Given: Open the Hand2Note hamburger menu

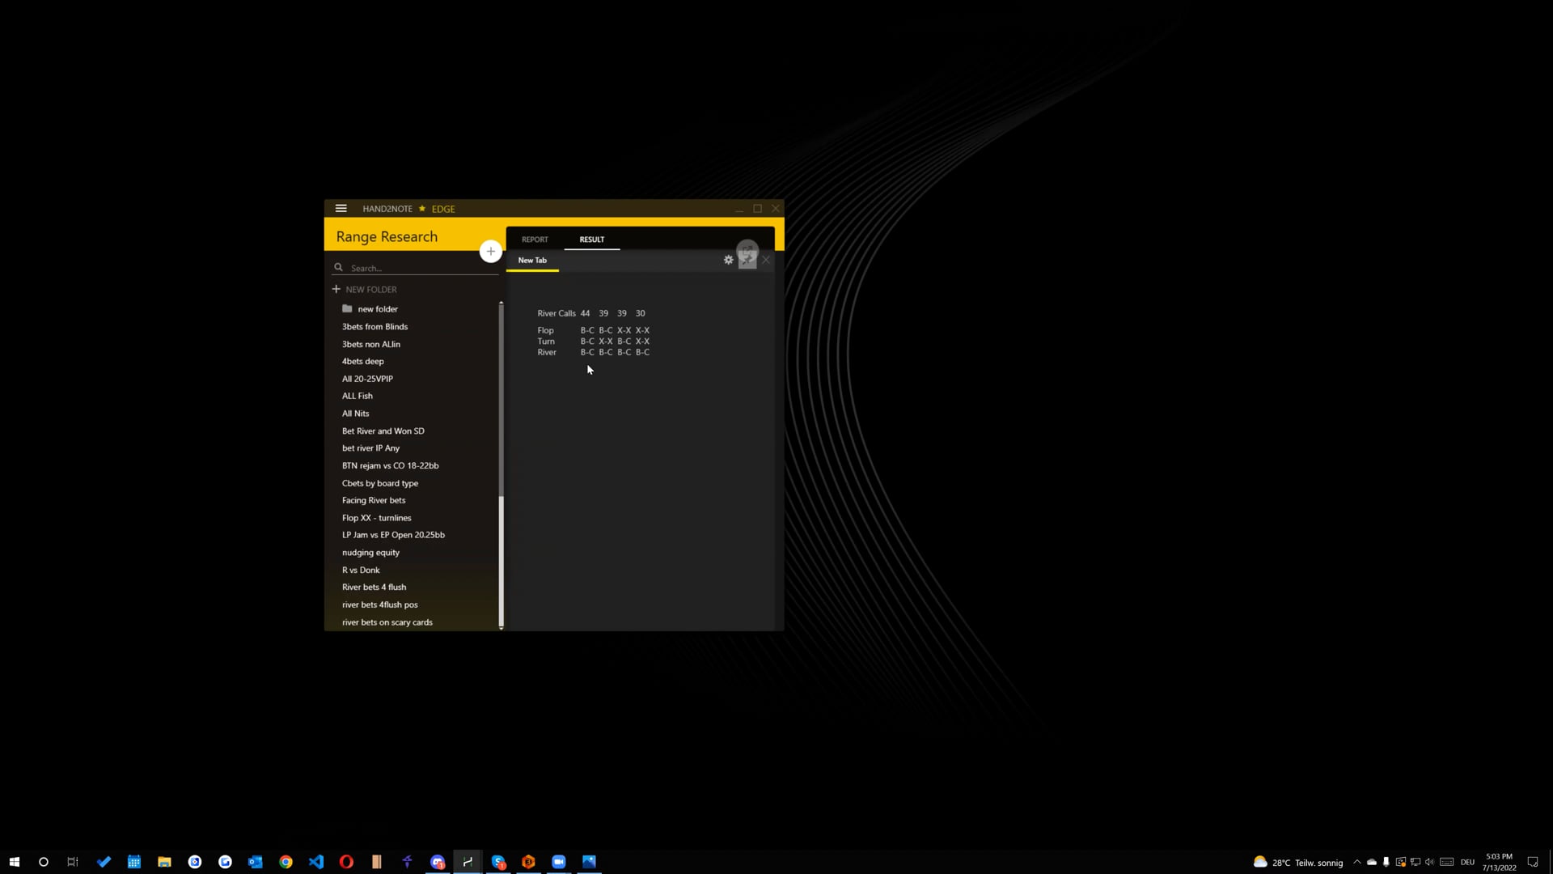Looking at the screenshot, I should tap(341, 208).
